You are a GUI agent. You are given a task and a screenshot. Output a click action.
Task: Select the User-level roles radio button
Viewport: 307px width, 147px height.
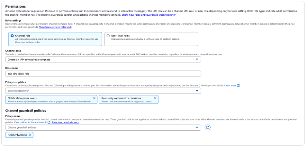point(108,36)
